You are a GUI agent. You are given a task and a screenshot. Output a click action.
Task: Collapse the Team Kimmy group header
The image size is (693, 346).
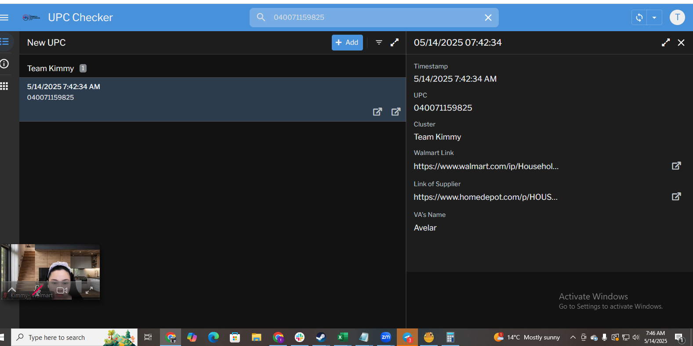tap(51, 68)
